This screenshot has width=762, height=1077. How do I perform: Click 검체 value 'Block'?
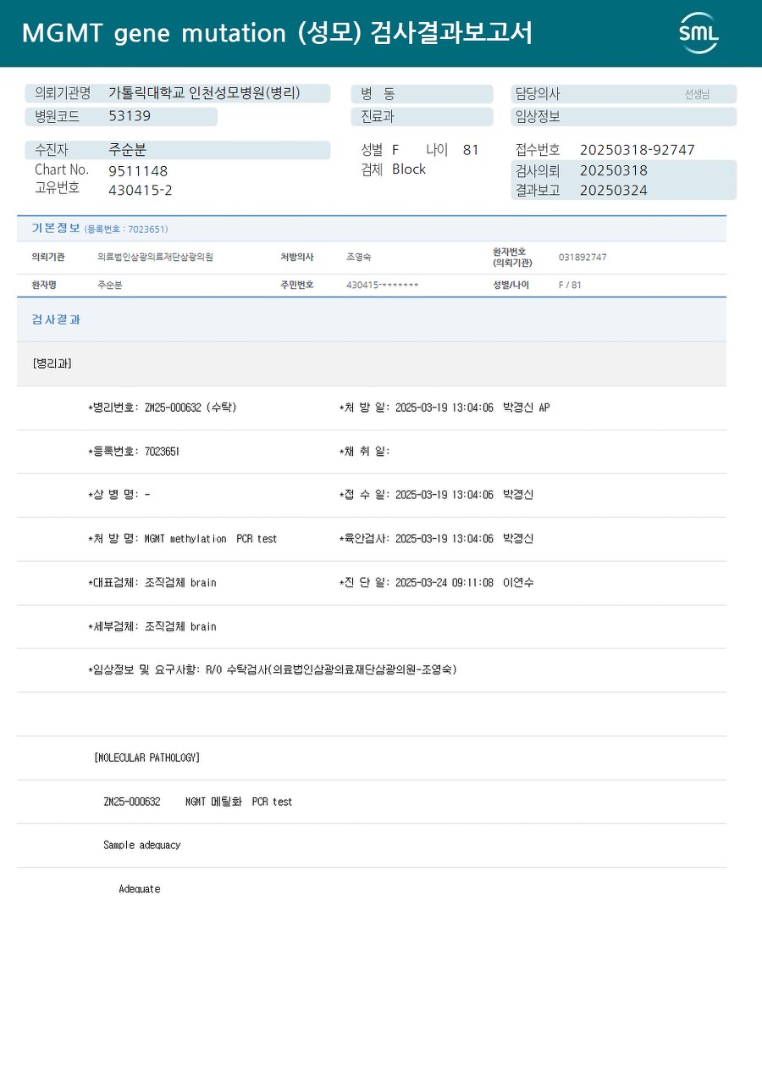coord(409,169)
